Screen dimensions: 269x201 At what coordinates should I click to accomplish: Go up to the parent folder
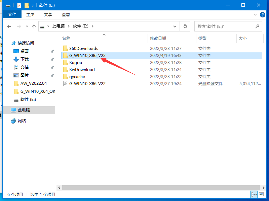coord(34,26)
